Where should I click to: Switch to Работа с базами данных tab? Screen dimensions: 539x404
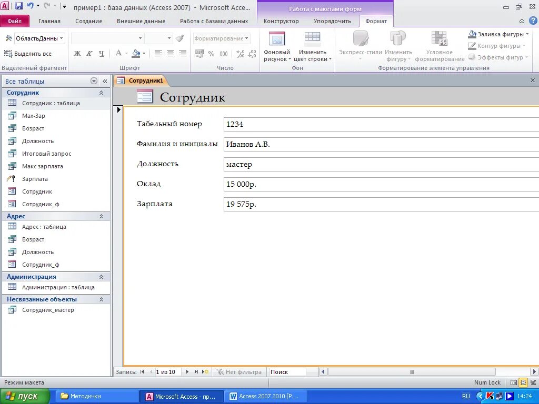pyautogui.click(x=214, y=21)
